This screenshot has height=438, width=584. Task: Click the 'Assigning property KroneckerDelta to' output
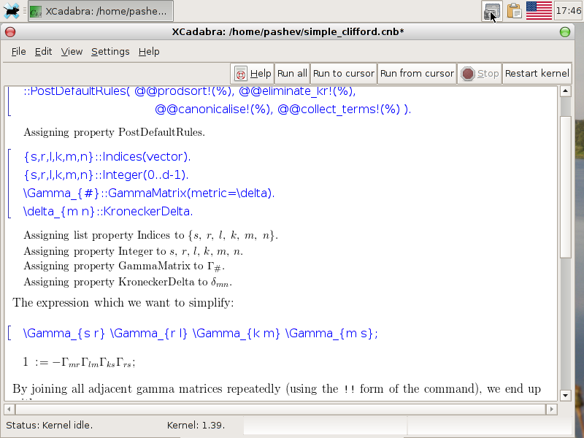point(128,282)
